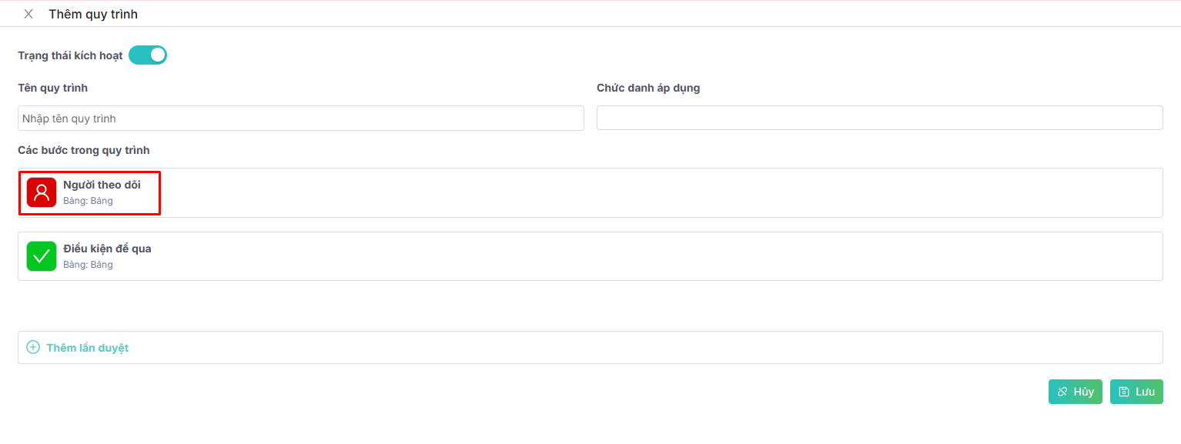Viewport: 1181px width, 444px height.
Task: Toggle the Trạng thái kích hoạt switch
Action: point(148,55)
